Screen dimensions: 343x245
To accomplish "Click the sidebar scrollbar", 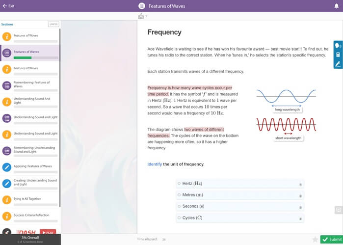I will point(60,117).
